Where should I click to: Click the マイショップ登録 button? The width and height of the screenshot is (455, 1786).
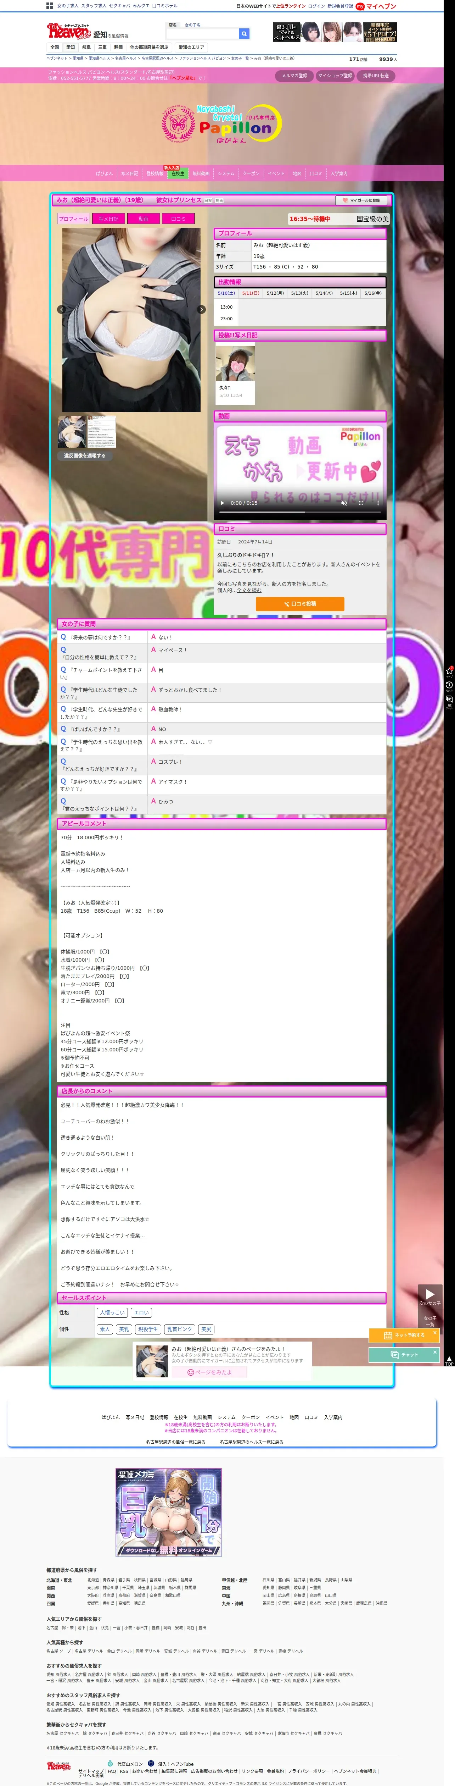tap(335, 76)
